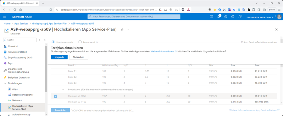Bookmark this page in address bar
Image resolution: width=283 pixels, height=116 pixels.
pos(51,10)
